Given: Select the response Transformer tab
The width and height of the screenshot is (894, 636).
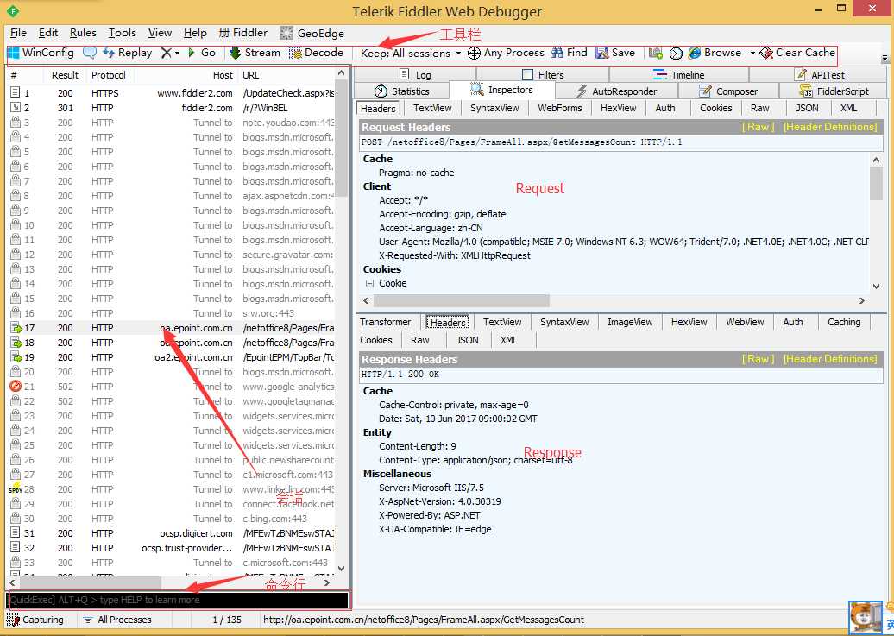Looking at the screenshot, I should 386,322.
